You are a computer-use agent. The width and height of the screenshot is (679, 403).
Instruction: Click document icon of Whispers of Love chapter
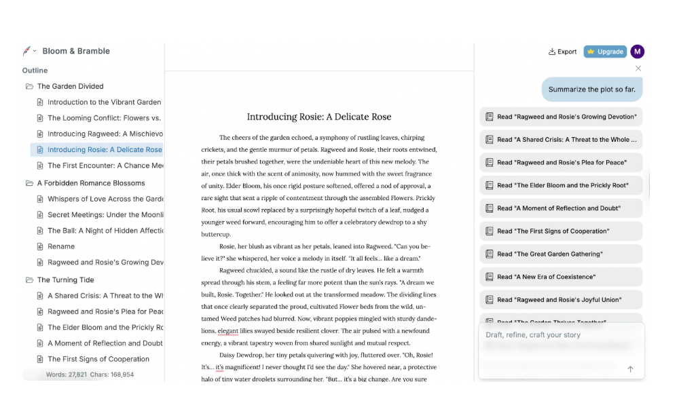(x=40, y=199)
